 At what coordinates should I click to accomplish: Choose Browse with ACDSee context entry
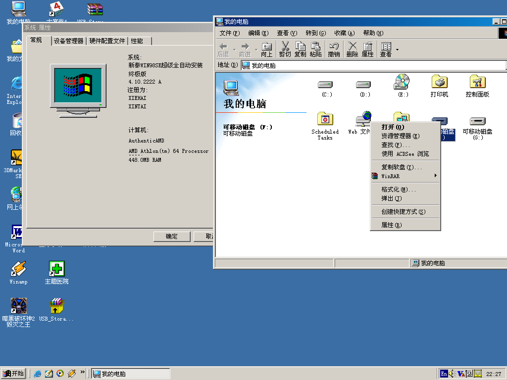click(x=405, y=154)
